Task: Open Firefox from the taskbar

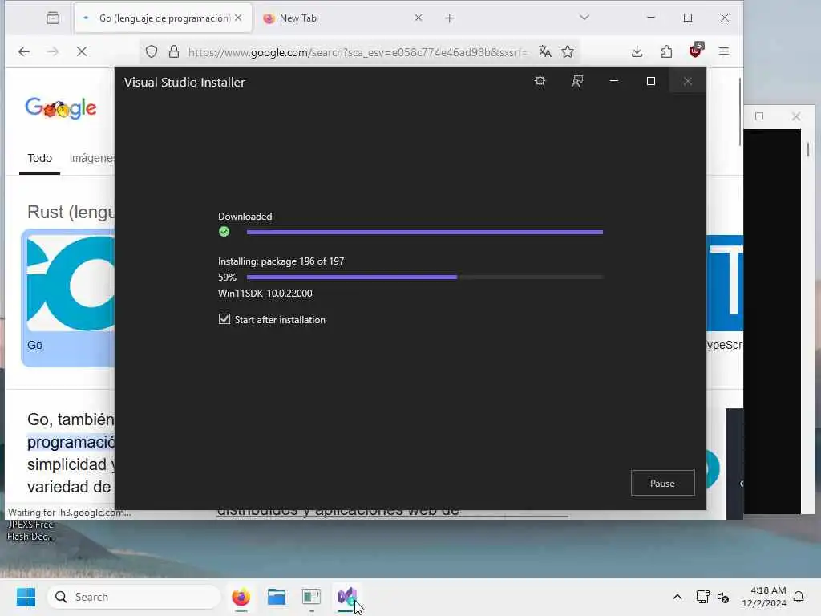Action: [x=241, y=597]
